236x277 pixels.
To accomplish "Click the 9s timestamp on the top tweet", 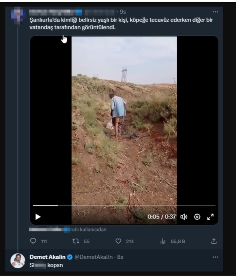I will click(x=123, y=12).
